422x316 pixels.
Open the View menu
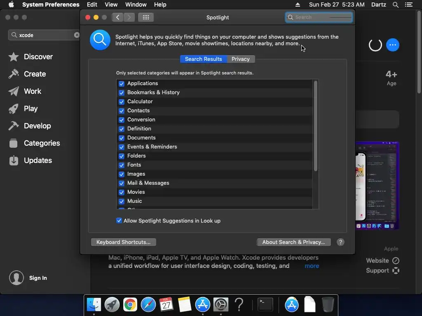(111, 5)
